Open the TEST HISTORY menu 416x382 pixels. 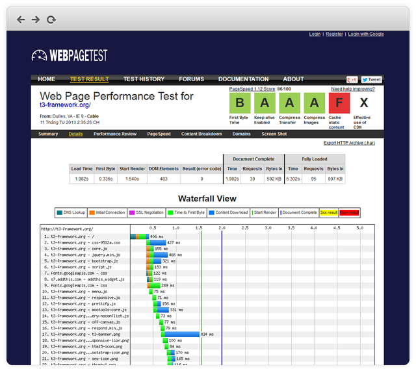click(x=144, y=79)
